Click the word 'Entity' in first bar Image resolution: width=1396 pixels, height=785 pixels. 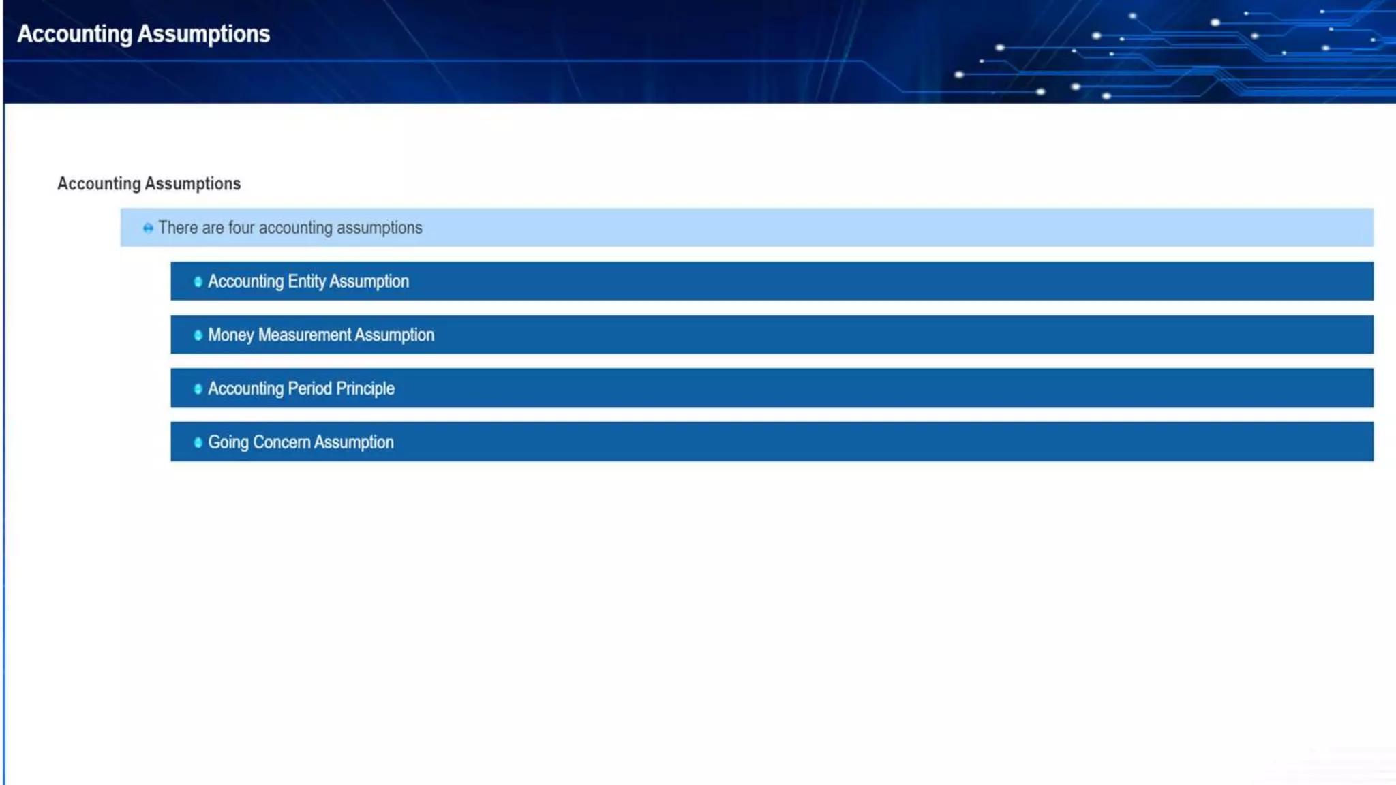[306, 281]
